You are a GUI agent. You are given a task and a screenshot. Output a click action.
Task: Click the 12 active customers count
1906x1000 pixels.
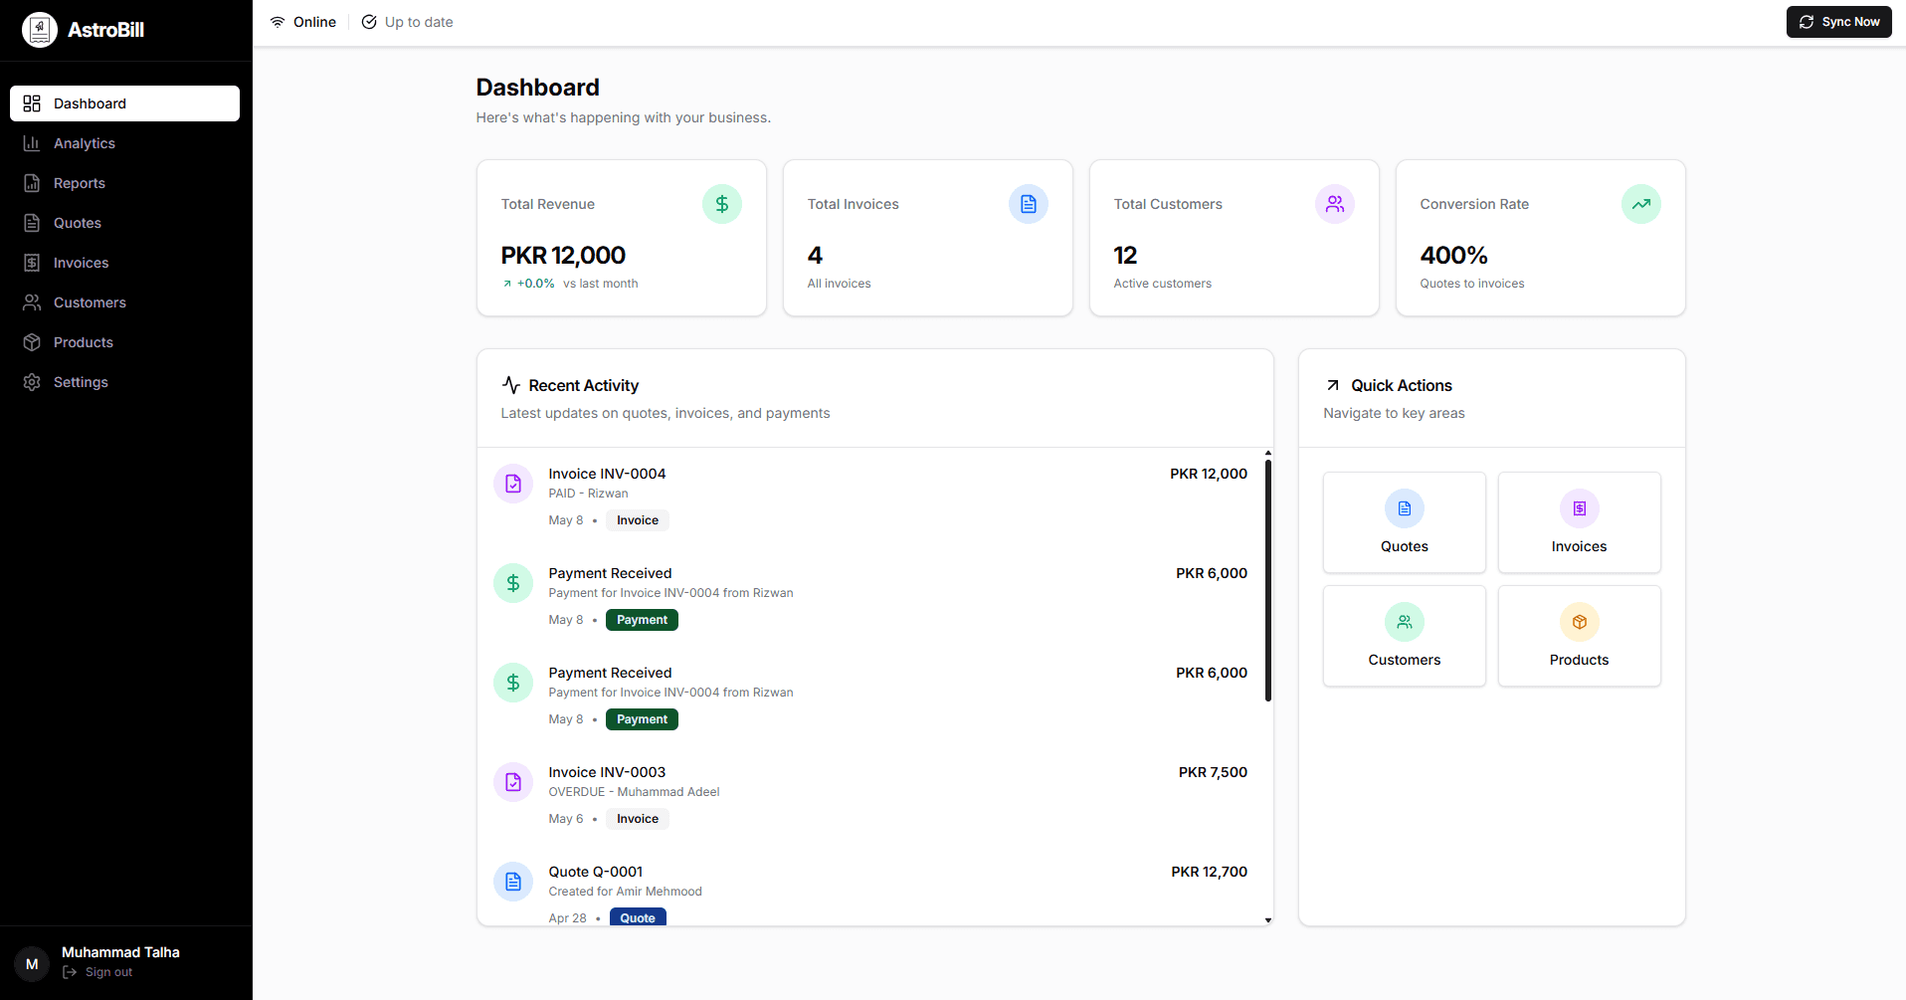coord(1125,256)
